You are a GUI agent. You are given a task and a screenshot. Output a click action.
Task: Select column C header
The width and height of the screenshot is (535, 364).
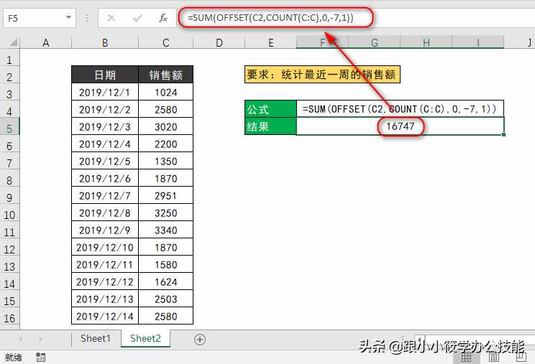(x=166, y=42)
